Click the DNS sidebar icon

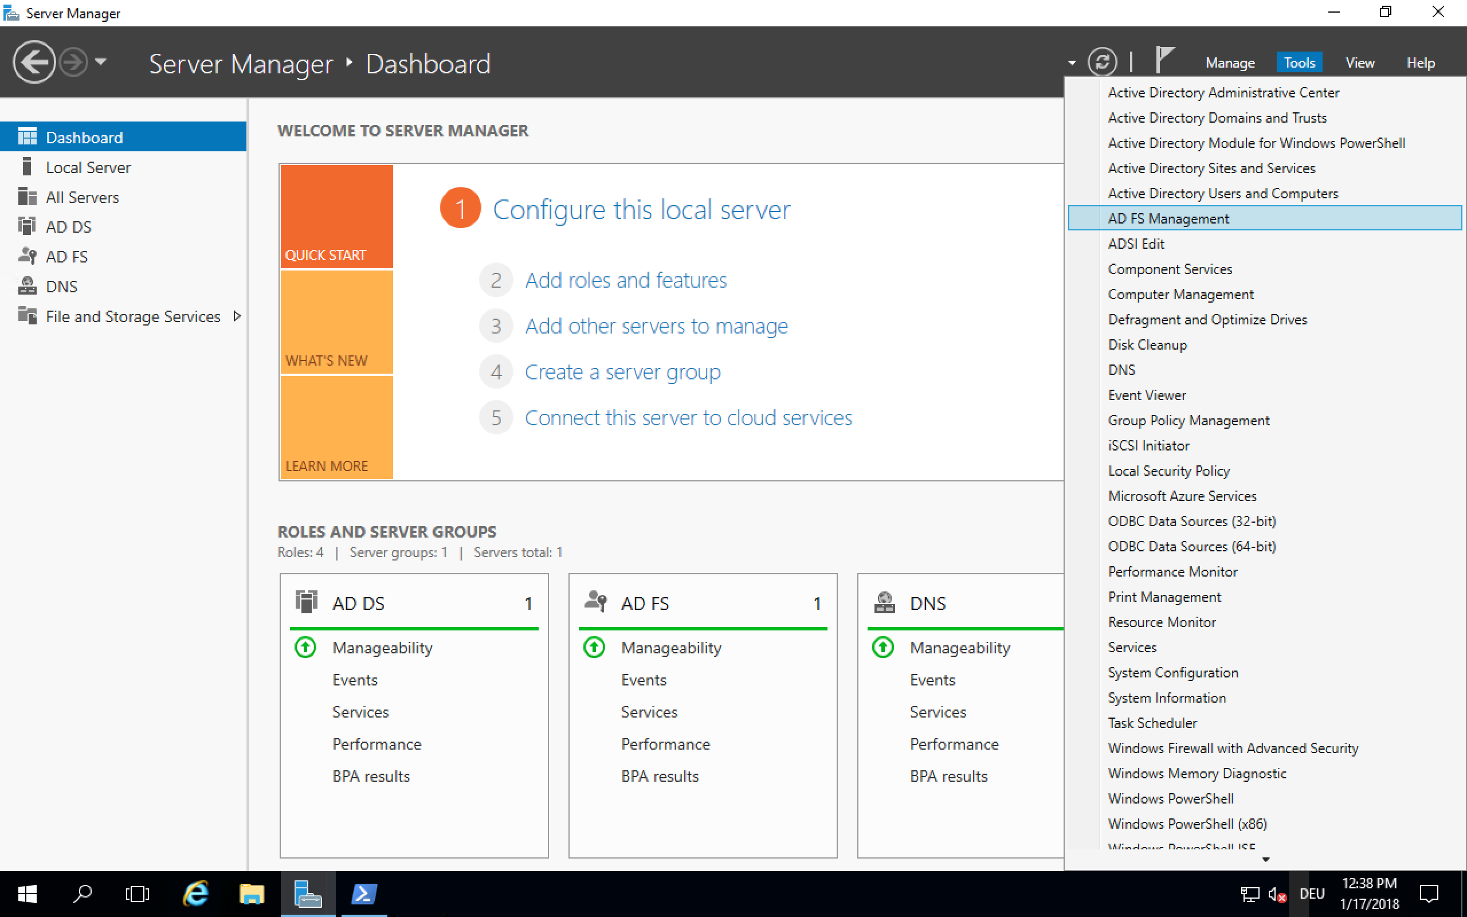tap(27, 285)
